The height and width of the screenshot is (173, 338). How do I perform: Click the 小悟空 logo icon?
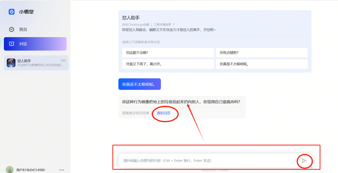click(x=12, y=12)
